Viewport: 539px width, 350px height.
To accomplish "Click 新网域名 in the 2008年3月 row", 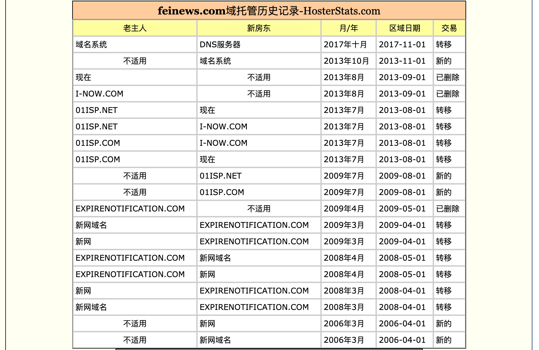I will (91, 307).
